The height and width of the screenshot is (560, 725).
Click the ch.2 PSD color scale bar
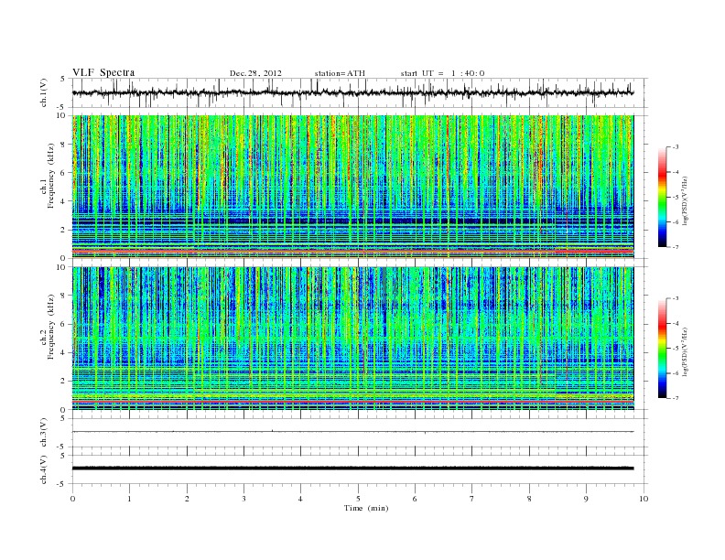[662, 349]
